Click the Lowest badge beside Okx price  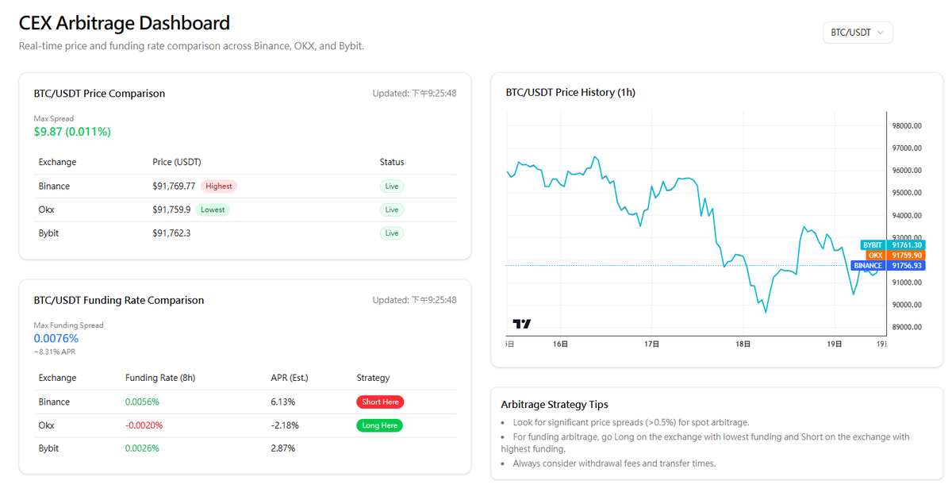[x=212, y=210]
